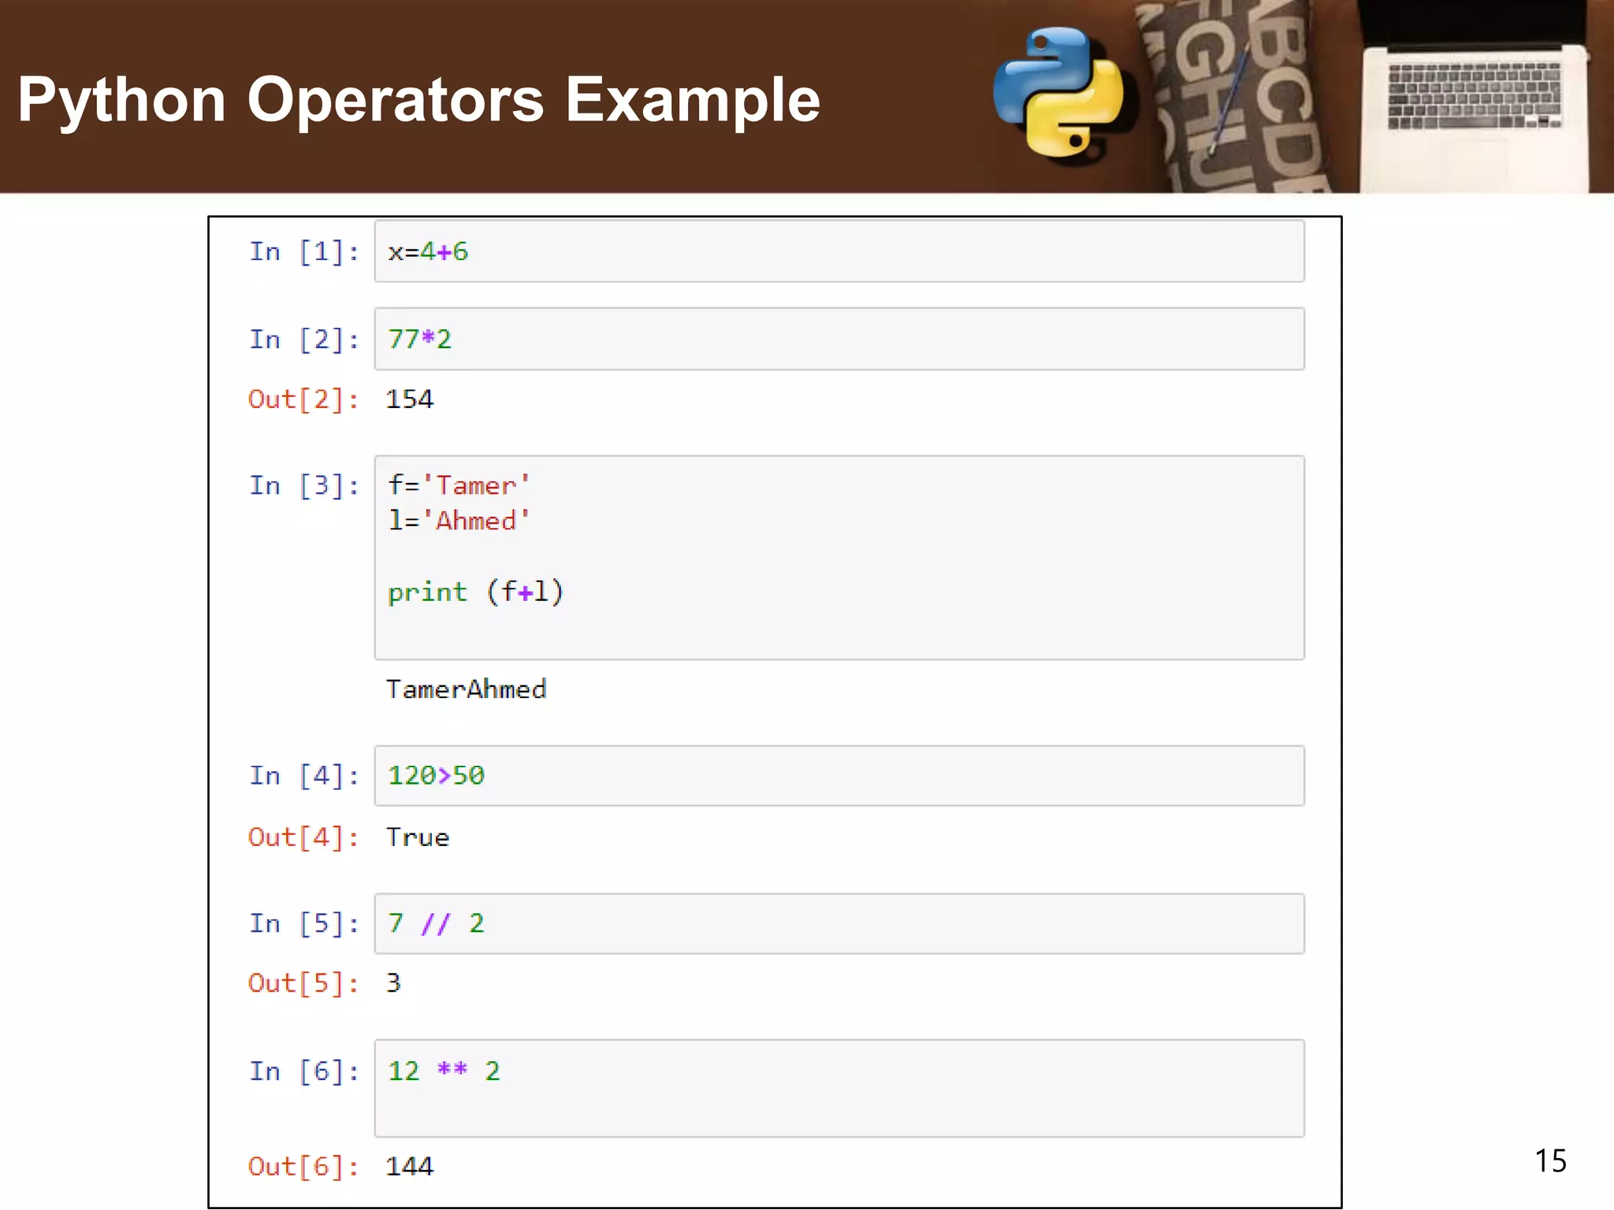Click the TamerAhmed output text
Image resolution: width=1614 pixels, height=1210 pixels.
click(466, 689)
